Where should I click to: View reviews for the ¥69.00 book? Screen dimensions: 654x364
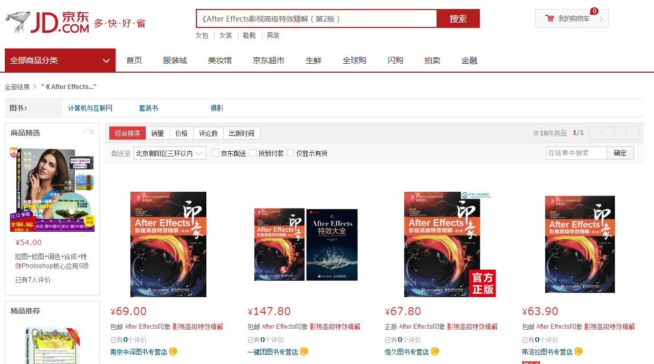128,340
